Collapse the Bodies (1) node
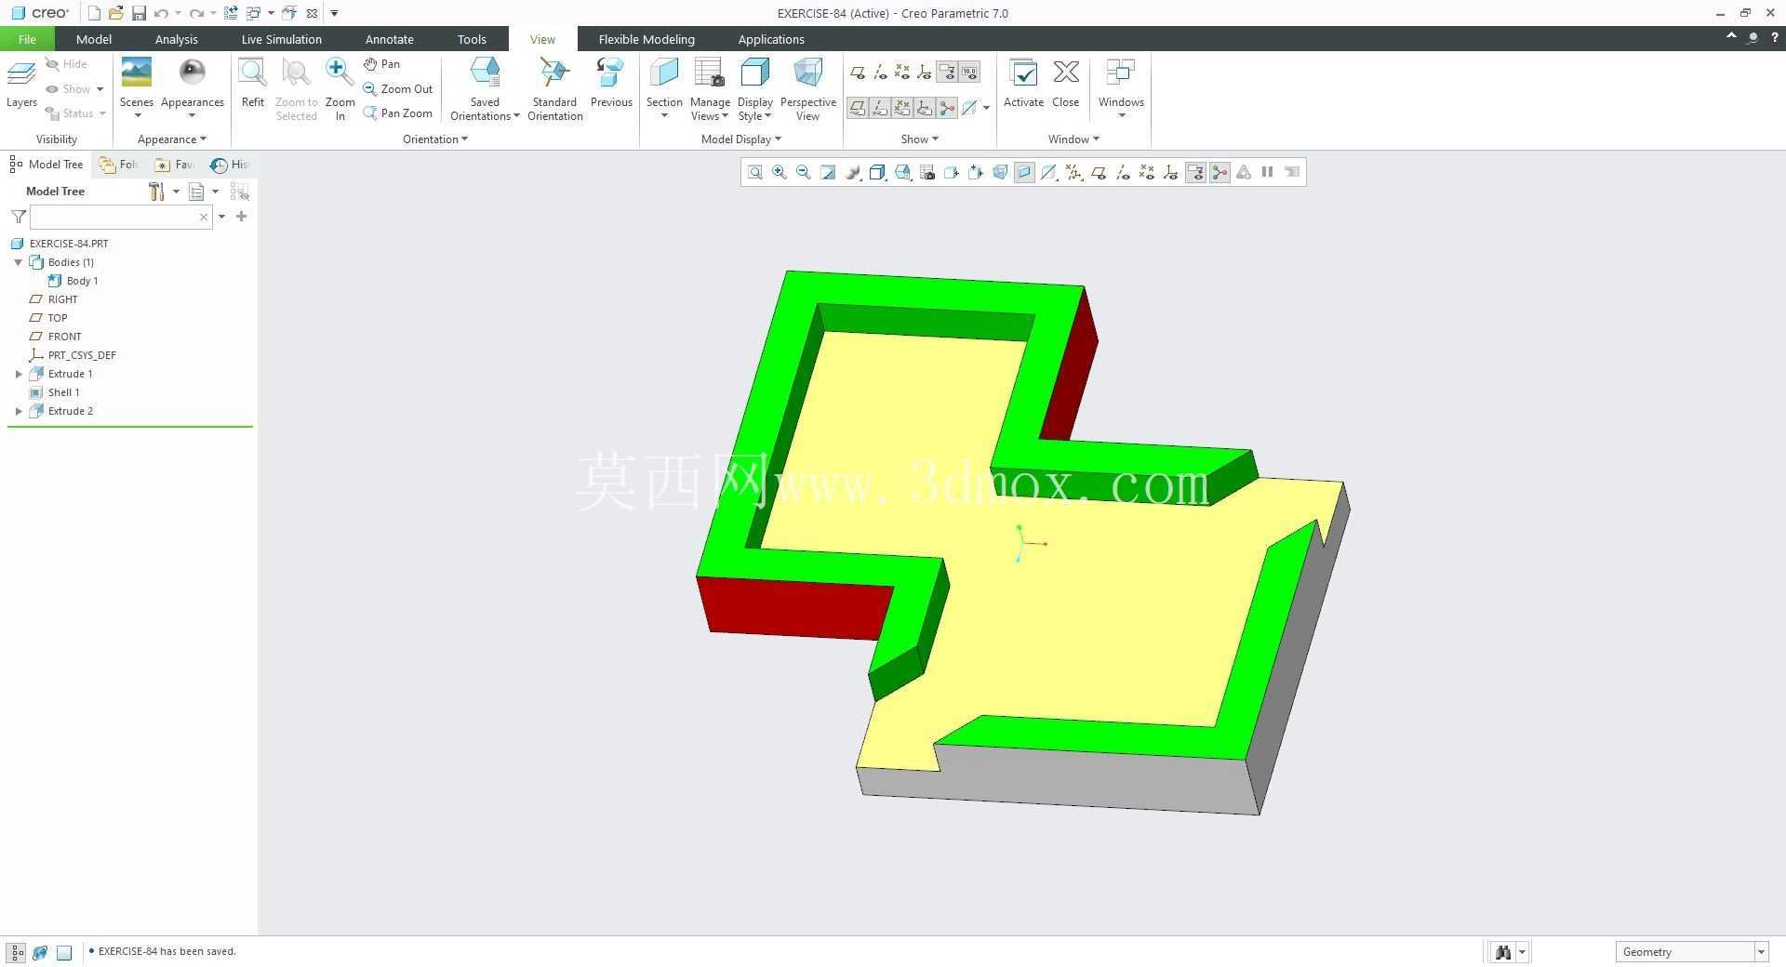 click(19, 262)
